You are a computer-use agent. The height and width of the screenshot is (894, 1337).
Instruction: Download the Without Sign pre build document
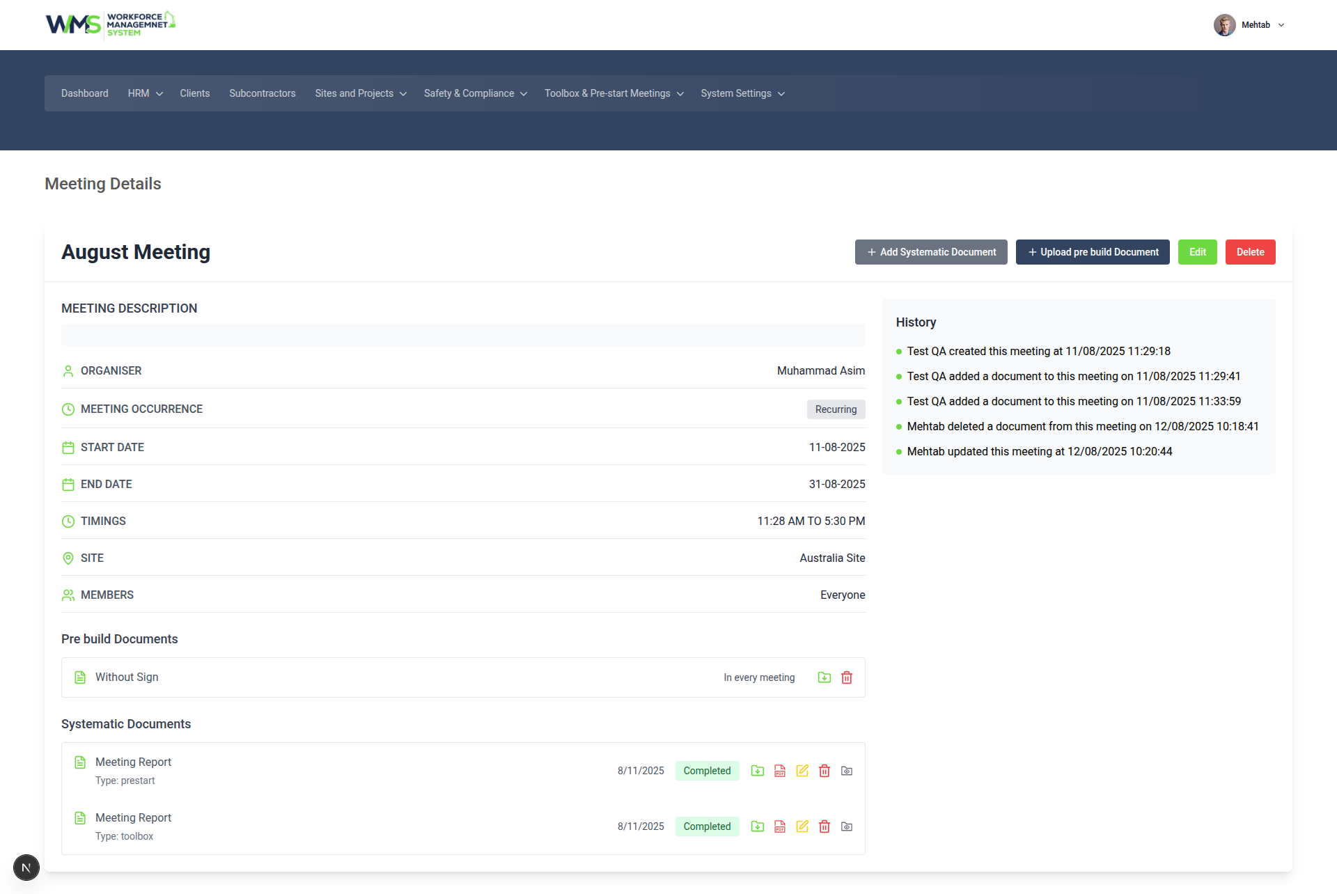[824, 677]
